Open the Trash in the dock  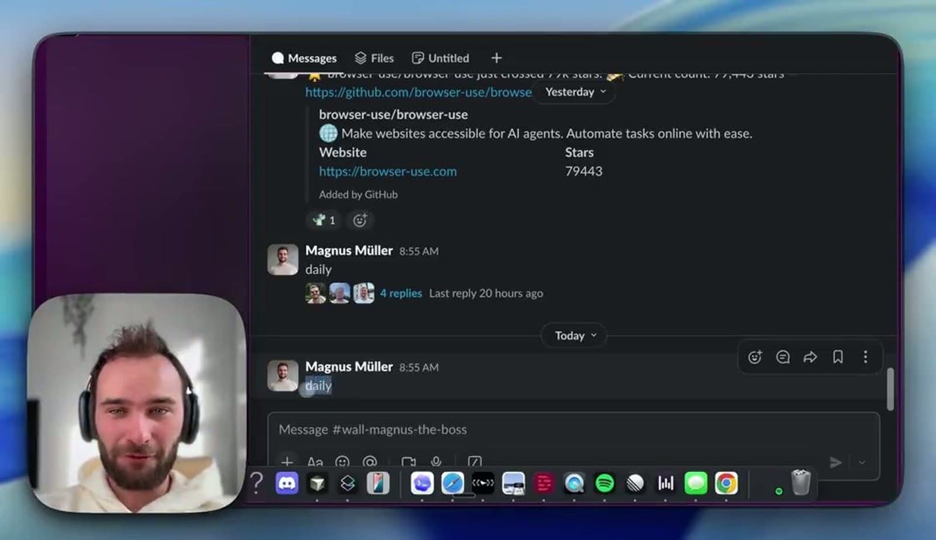pos(801,483)
